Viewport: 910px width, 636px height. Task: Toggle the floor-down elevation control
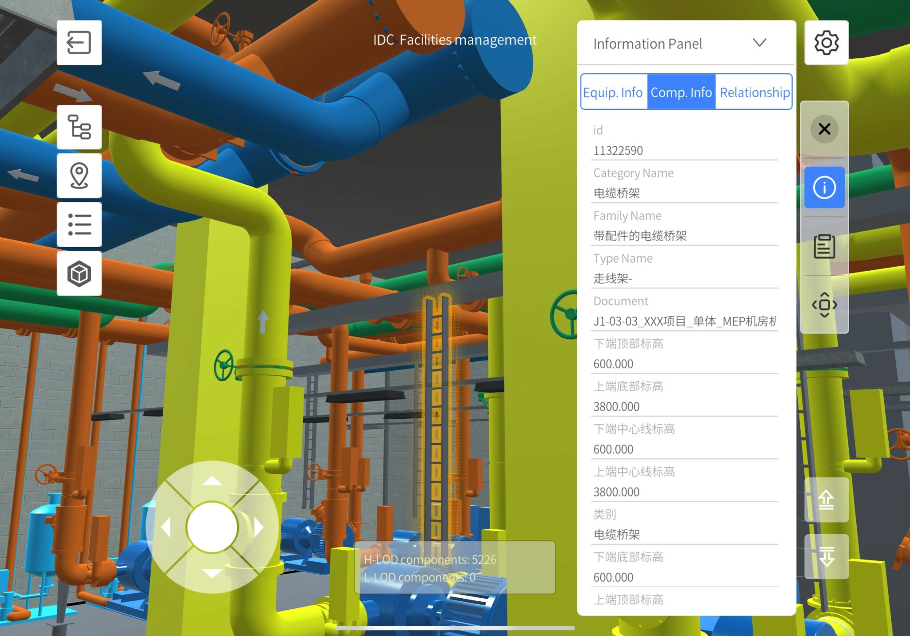[x=826, y=556]
